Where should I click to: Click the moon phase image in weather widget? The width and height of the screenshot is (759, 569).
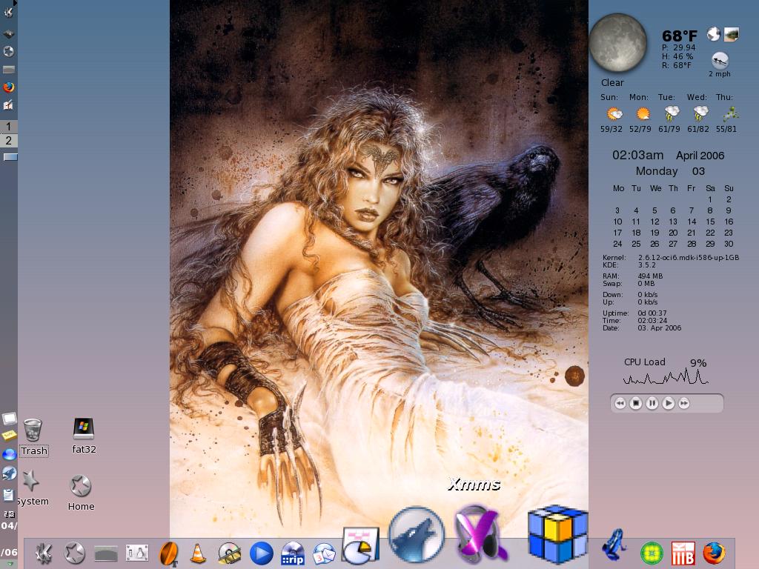pyautogui.click(x=618, y=42)
